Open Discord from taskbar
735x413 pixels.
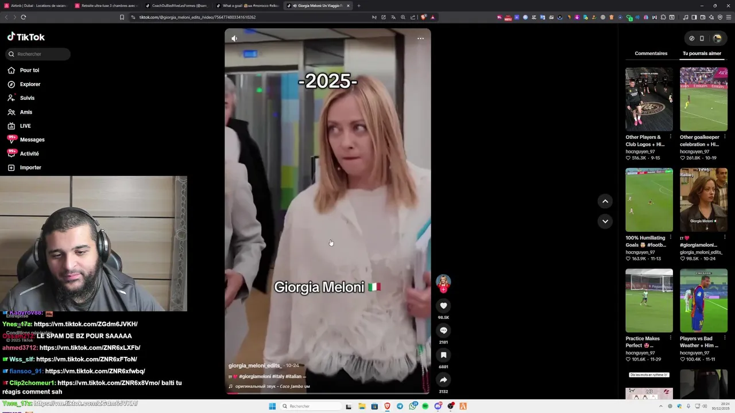(x=438, y=406)
